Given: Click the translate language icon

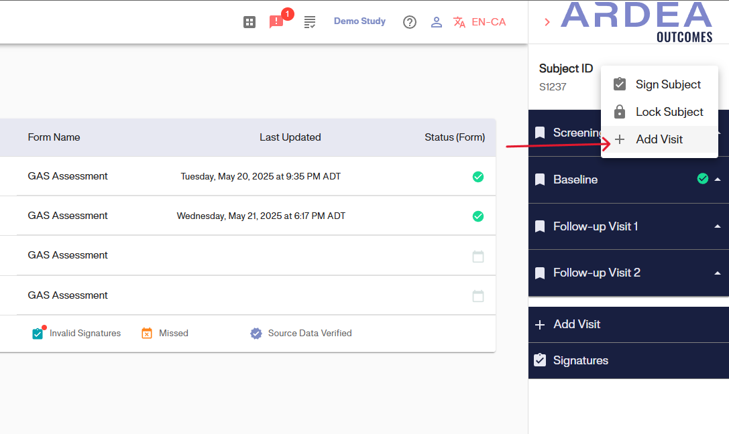Looking at the screenshot, I should click(459, 22).
